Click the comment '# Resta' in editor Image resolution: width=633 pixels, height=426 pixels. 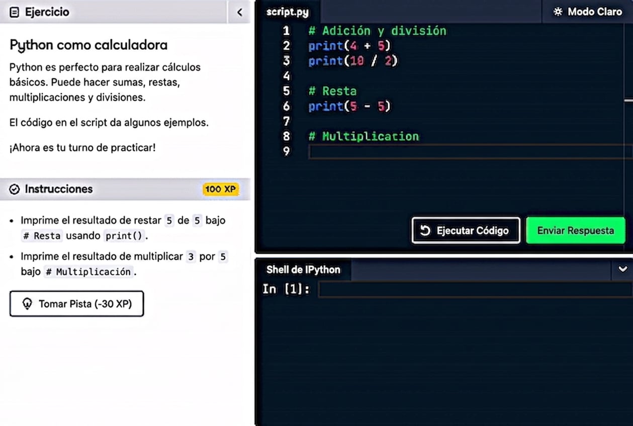coord(332,91)
